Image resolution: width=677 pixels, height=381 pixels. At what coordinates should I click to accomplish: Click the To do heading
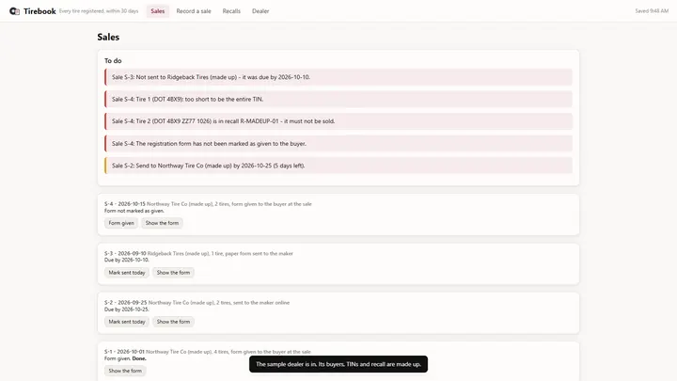pos(113,61)
